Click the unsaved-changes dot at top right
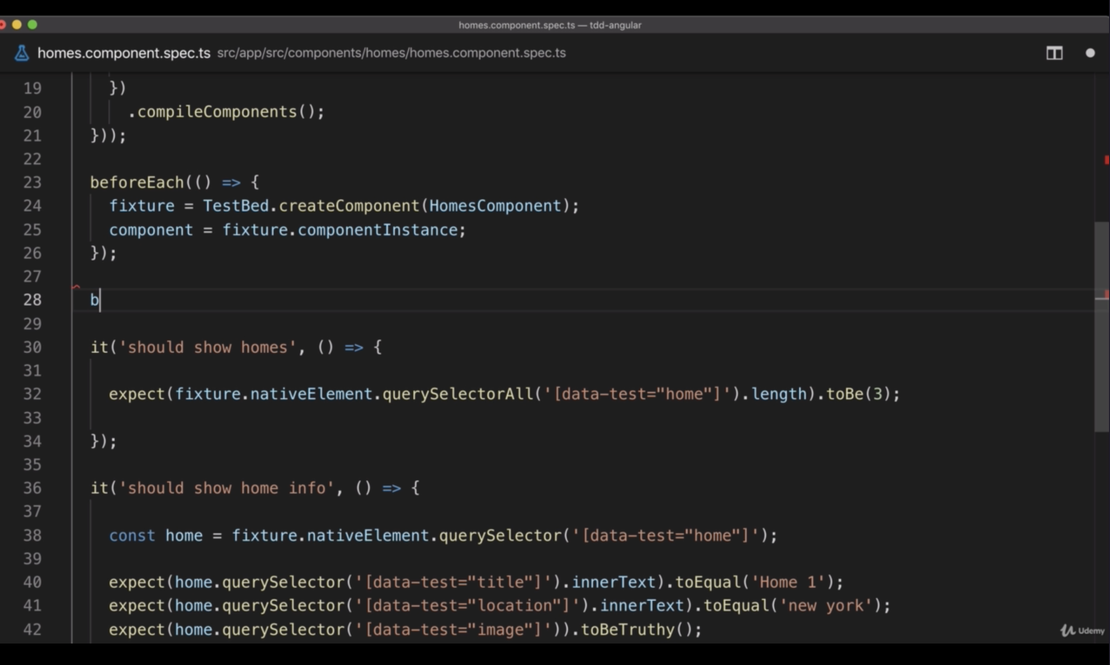This screenshot has height=665, width=1110. click(1090, 53)
